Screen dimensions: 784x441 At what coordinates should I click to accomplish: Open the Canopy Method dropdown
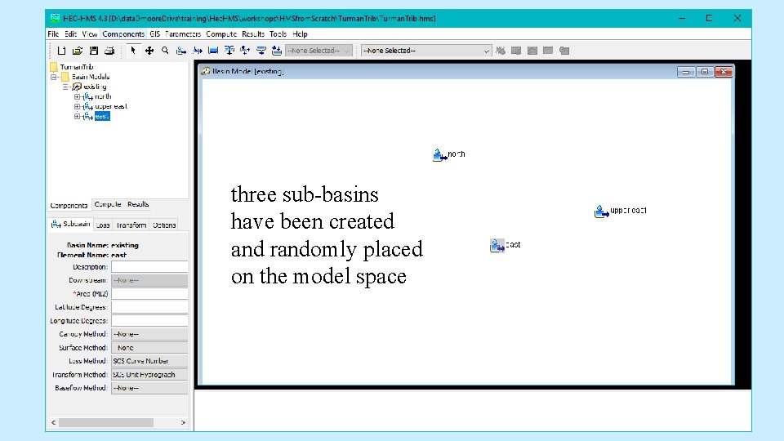149,334
